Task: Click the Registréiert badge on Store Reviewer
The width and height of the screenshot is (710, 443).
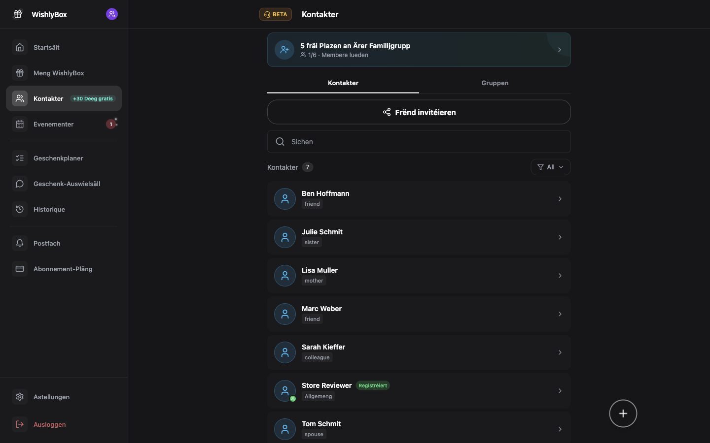Action: tap(373, 385)
